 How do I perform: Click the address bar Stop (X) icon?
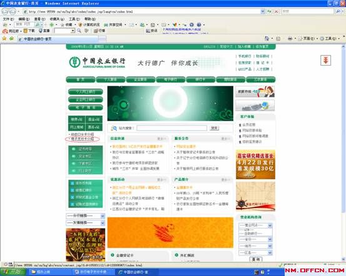click(276, 11)
